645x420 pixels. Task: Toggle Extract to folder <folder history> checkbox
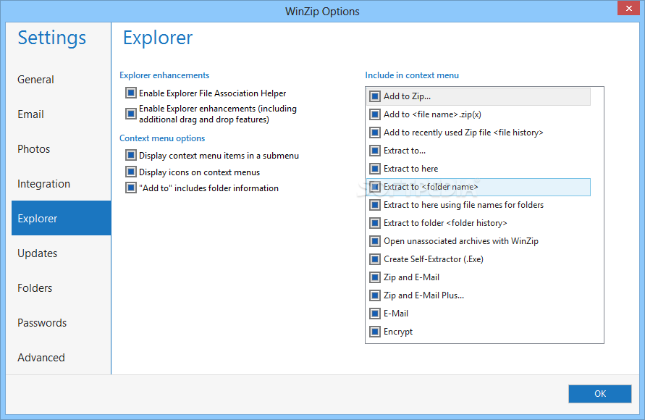click(375, 223)
